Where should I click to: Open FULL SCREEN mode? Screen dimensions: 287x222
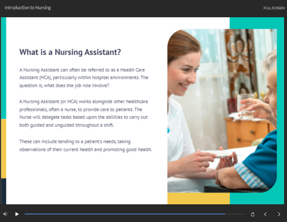pyautogui.click(x=274, y=8)
